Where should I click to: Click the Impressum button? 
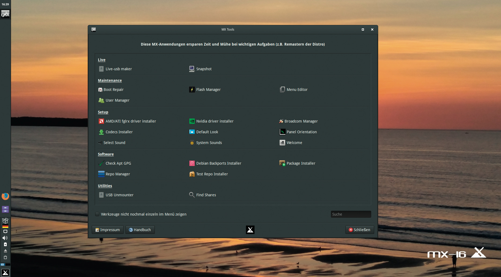click(108, 230)
